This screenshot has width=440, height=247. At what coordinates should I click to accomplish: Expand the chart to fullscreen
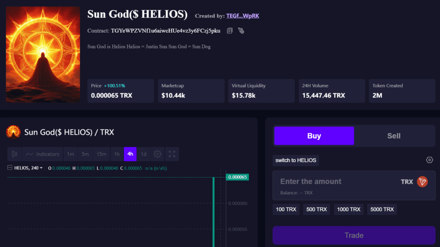172,154
